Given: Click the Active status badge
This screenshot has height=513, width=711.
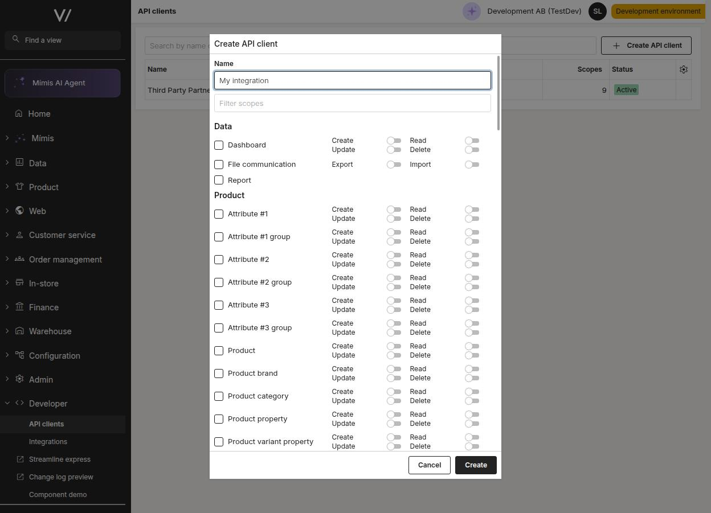Looking at the screenshot, I should pos(626,90).
